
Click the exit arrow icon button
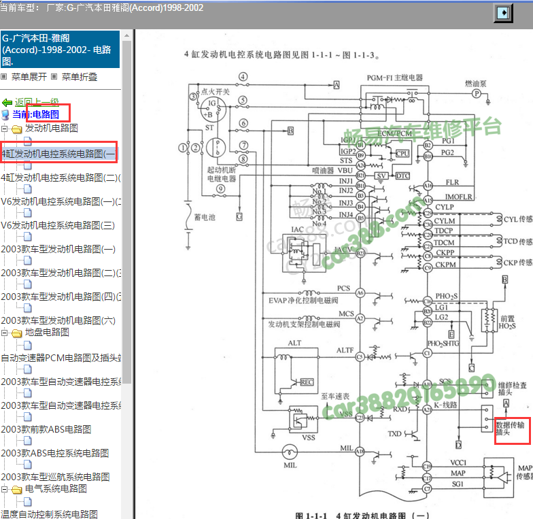coord(503,13)
